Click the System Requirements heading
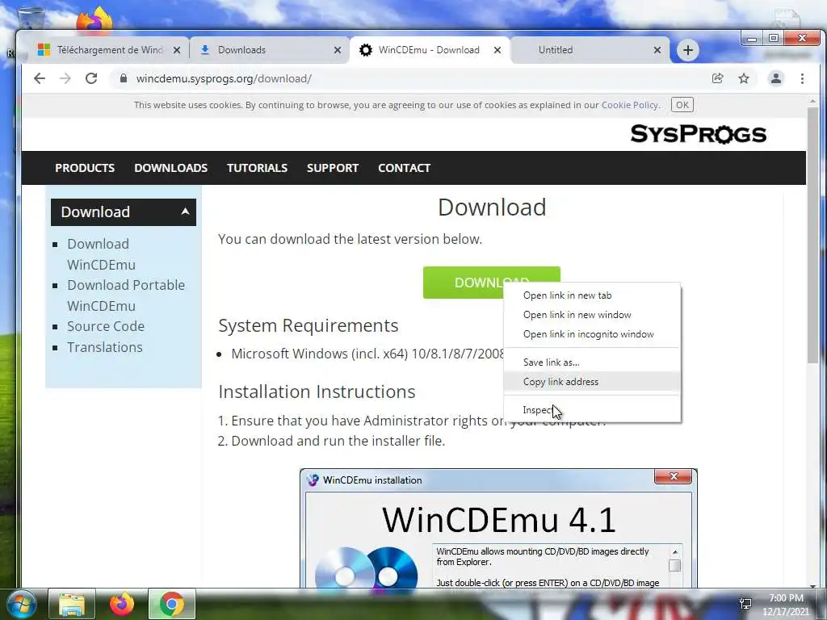The width and height of the screenshot is (827, 620). [x=308, y=325]
